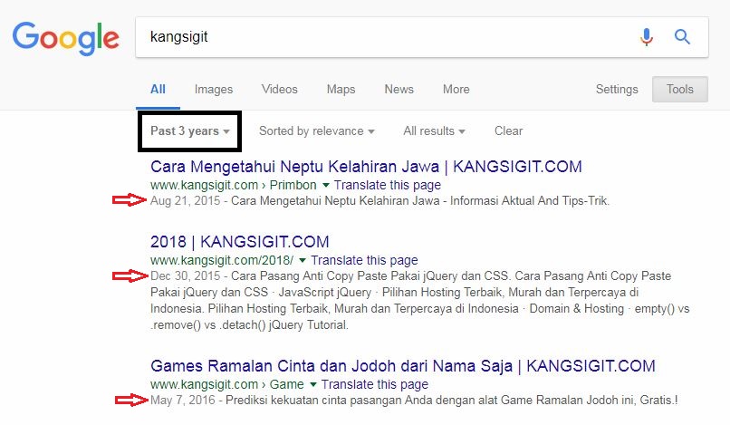This screenshot has width=730, height=425.
Task: Open the Sorted by relevance dropdown
Action: point(317,131)
